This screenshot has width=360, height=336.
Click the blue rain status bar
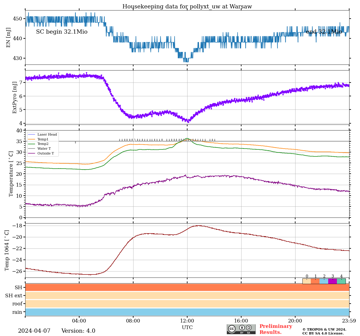(x=187, y=312)
